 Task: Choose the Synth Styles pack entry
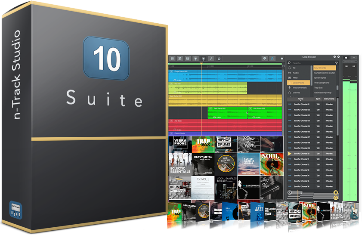click(x=325, y=78)
